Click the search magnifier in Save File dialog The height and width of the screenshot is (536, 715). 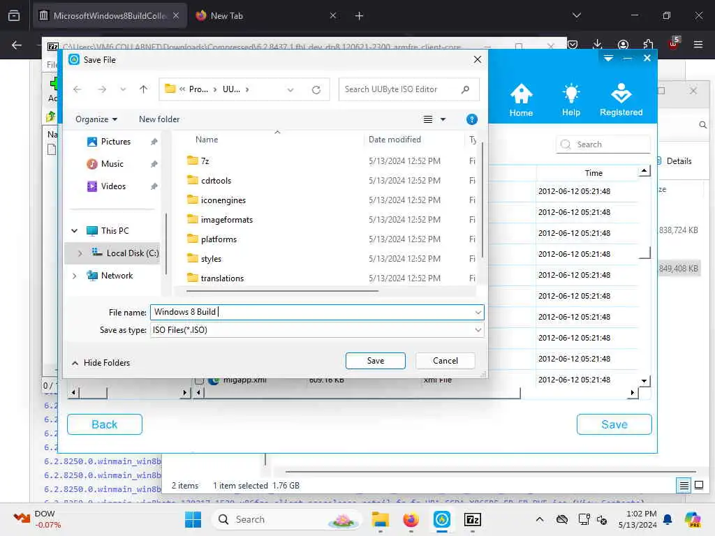pyautogui.click(x=465, y=89)
